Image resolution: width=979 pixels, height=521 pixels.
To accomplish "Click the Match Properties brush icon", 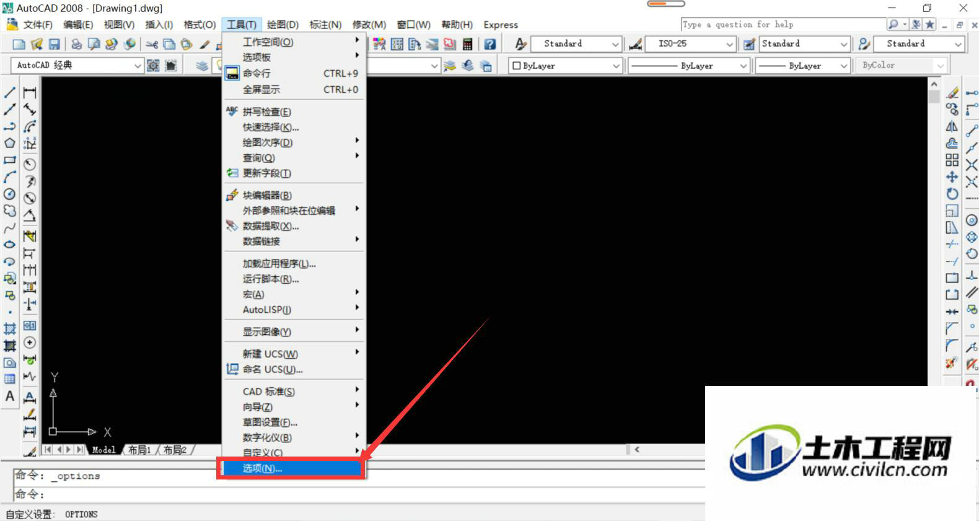I will click(204, 44).
